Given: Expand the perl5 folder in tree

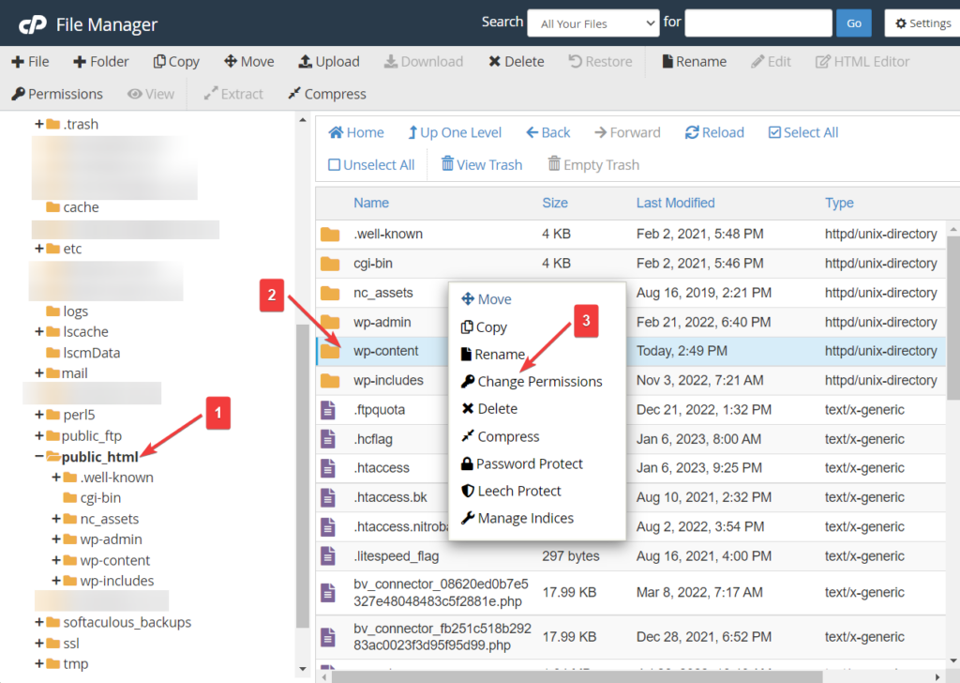Looking at the screenshot, I should coord(39,415).
